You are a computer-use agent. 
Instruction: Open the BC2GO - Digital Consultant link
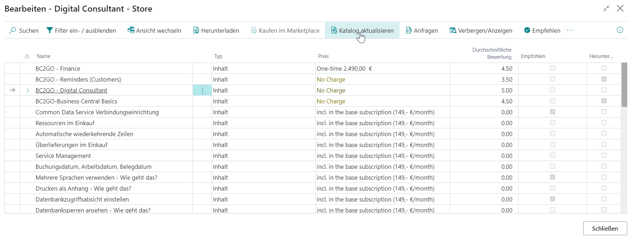[x=71, y=90]
